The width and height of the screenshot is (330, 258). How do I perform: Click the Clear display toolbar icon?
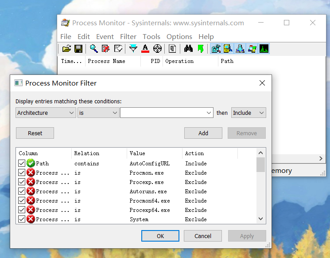(x=118, y=49)
